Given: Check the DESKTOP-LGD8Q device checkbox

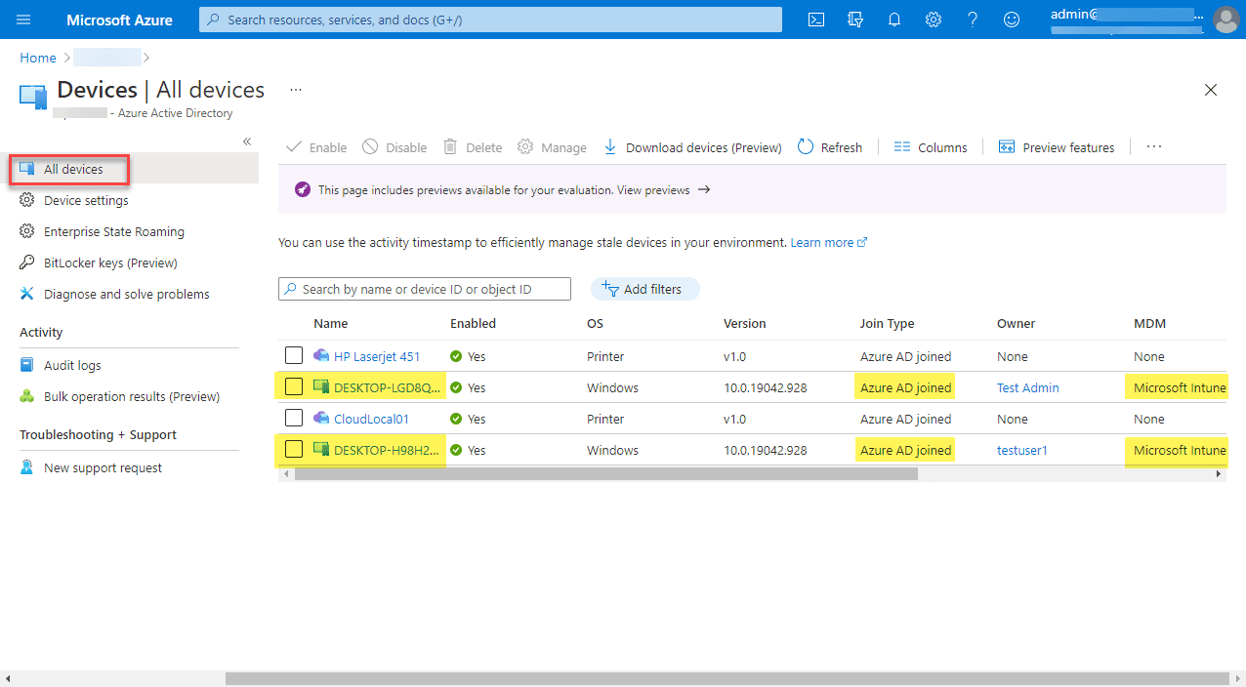Looking at the screenshot, I should [x=294, y=387].
